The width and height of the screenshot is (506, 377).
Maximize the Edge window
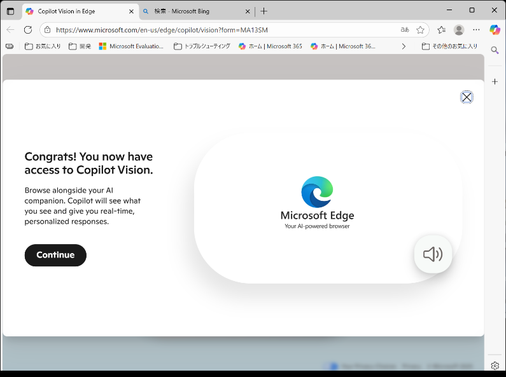tap(472, 10)
